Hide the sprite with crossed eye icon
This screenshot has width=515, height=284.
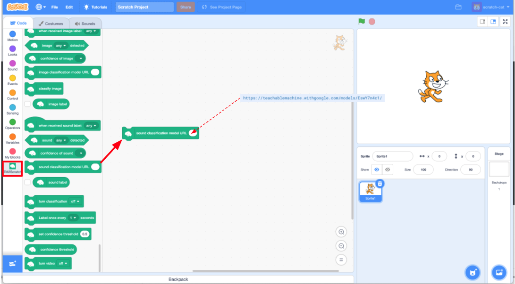click(x=388, y=170)
